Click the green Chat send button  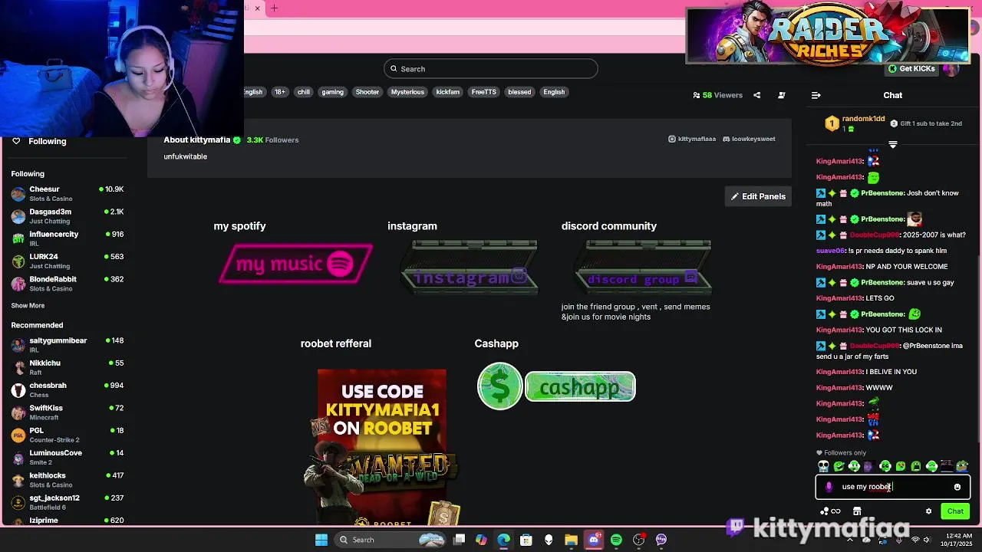coord(955,511)
